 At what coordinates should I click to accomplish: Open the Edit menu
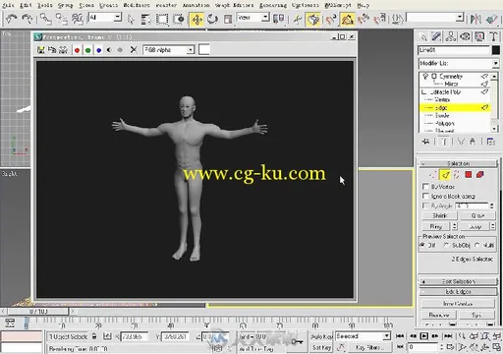coord(26,5)
